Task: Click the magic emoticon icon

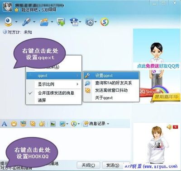Action: [x=23, y=124]
